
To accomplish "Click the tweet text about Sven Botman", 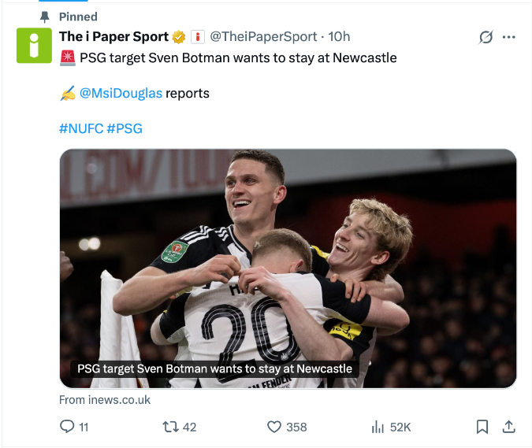I will point(238,57).
